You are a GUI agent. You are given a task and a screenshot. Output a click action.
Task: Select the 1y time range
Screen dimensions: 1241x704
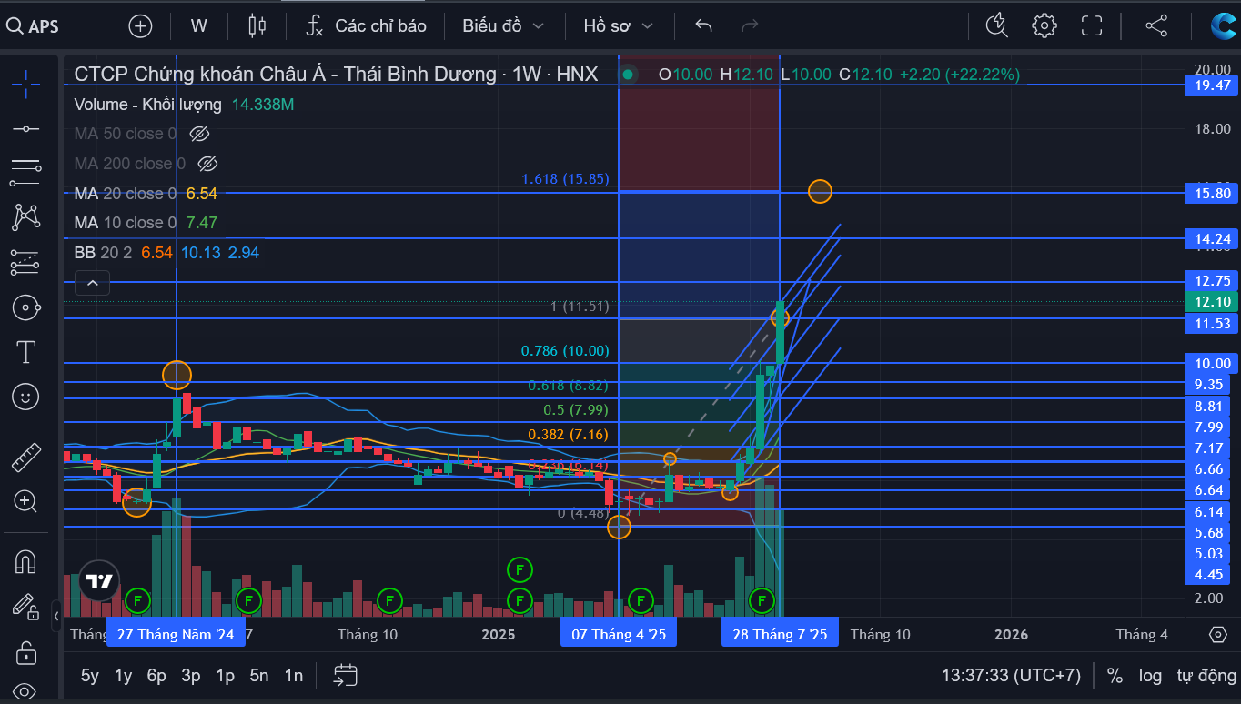point(124,676)
